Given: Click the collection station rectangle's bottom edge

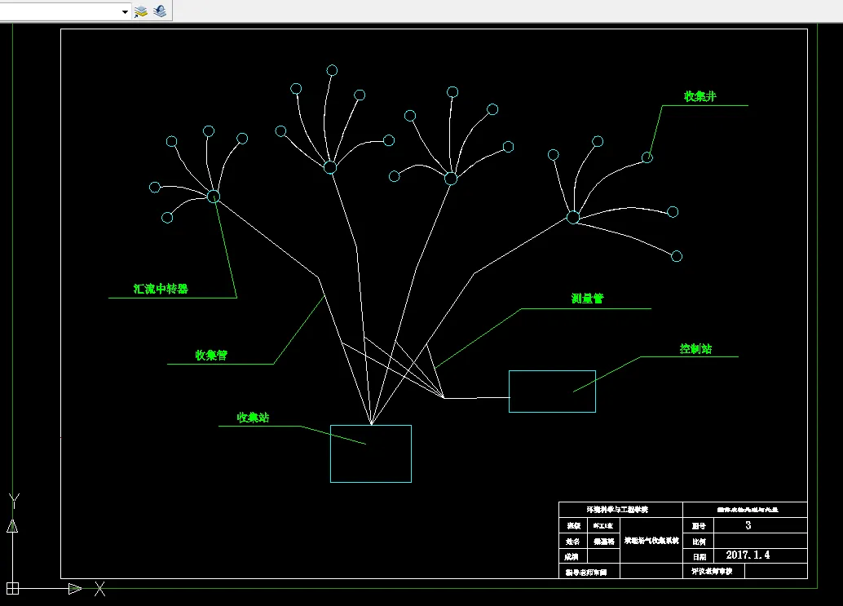Looking at the screenshot, I should (371, 482).
